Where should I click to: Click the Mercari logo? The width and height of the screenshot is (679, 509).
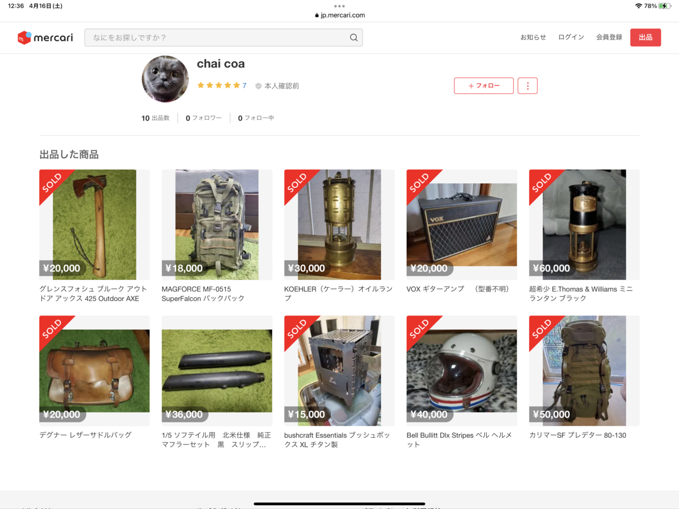pyautogui.click(x=45, y=38)
